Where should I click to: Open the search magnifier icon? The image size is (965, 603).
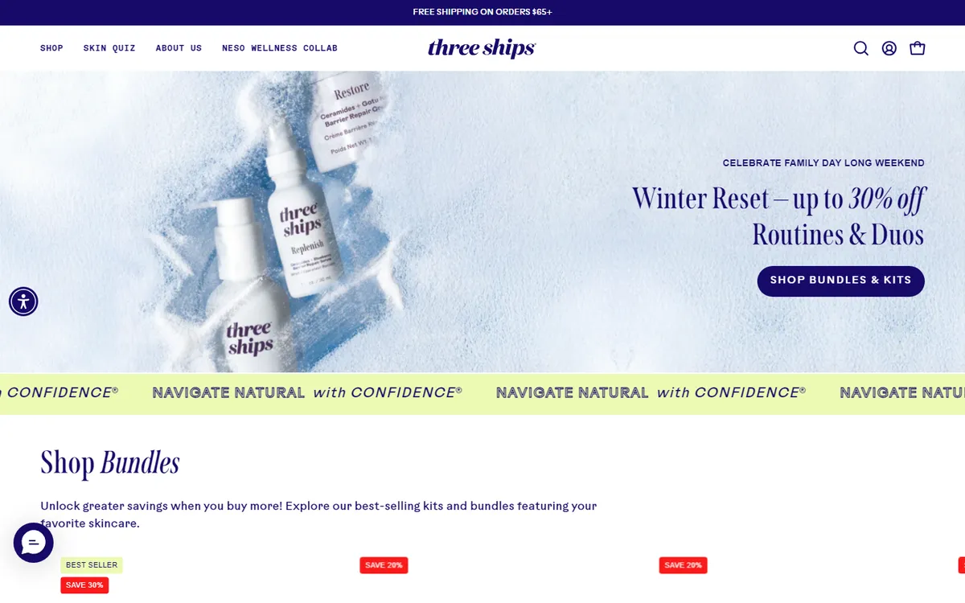click(x=860, y=48)
